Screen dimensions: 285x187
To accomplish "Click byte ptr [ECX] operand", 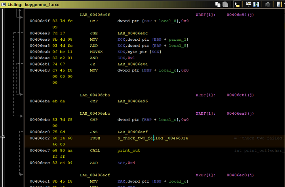I will tap(144, 52).
